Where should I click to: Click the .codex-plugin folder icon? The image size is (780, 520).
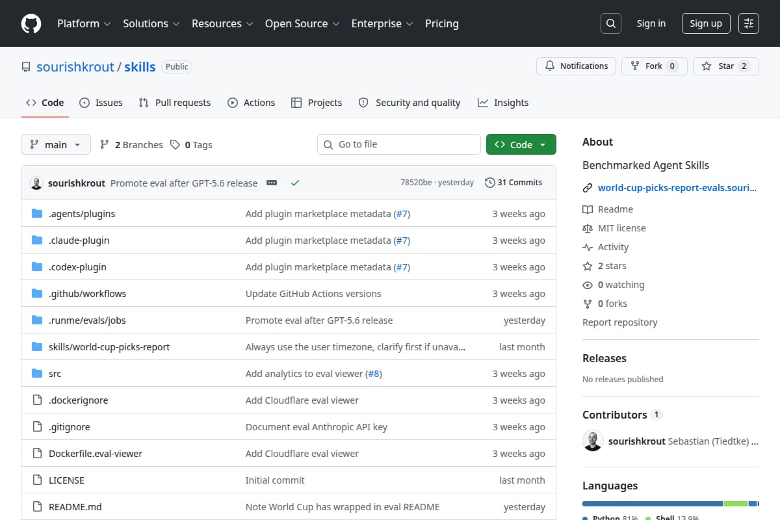[x=37, y=267]
